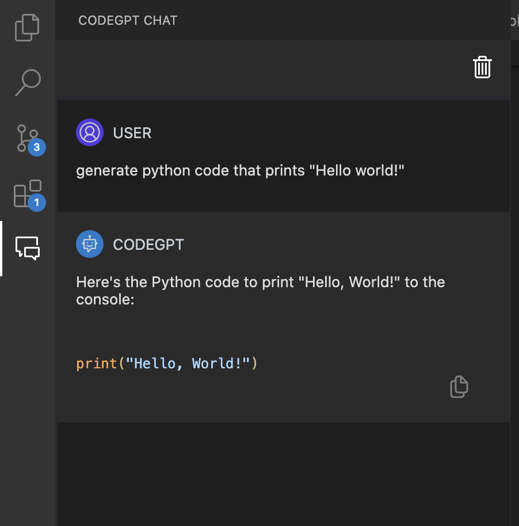Click the Extensions badge showing 1 update
Viewport: 519px width, 526px height.
pos(37,203)
